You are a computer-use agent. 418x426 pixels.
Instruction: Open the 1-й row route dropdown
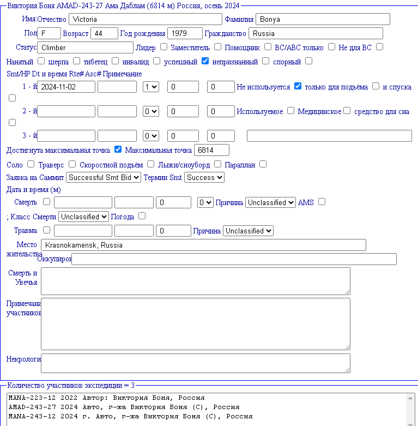pos(151,87)
